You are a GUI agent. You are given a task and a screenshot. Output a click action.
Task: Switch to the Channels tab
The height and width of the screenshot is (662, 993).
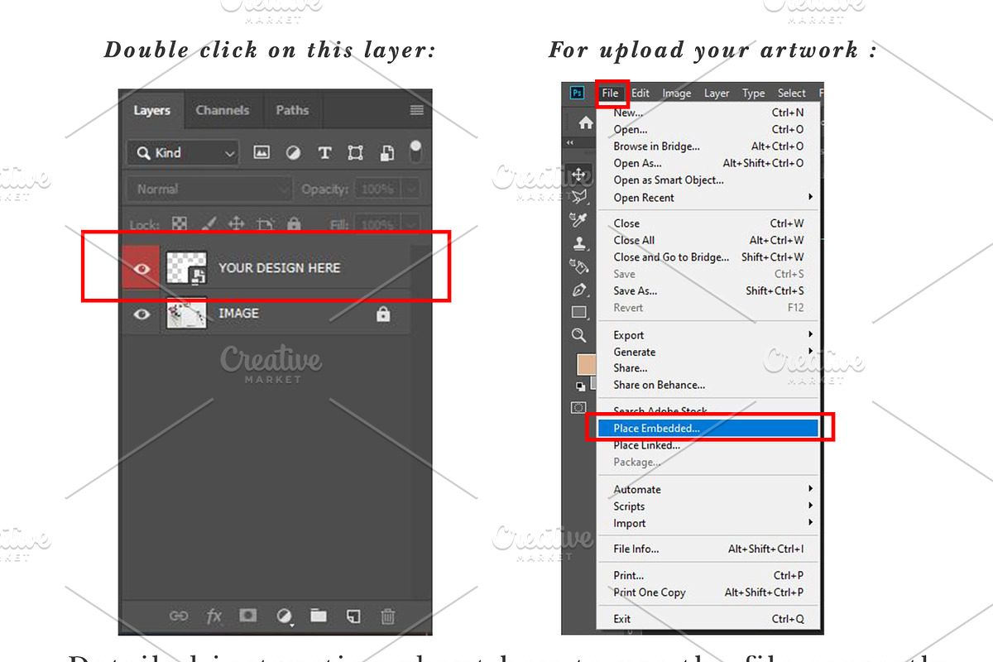(223, 110)
